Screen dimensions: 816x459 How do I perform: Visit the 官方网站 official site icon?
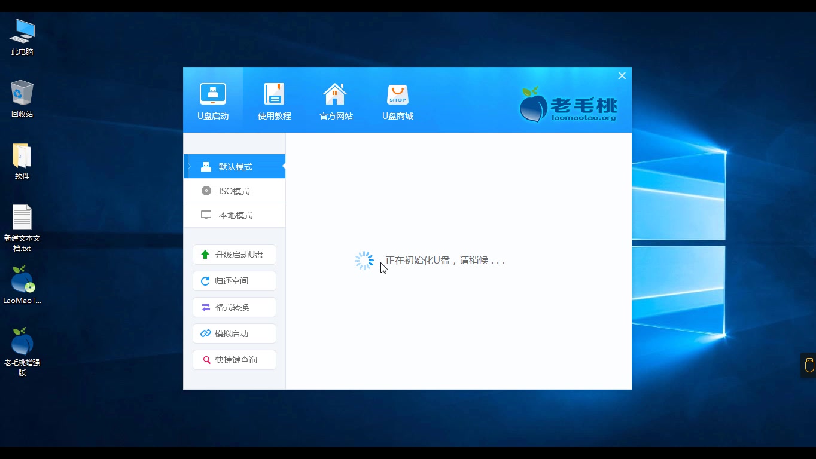(x=336, y=94)
